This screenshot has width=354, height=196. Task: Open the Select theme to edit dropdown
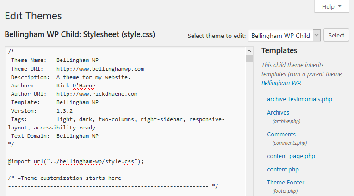click(x=284, y=35)
